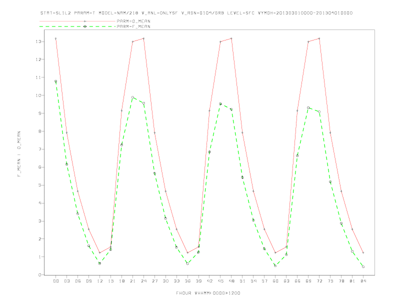396x306 pixels.
Task: Click x-axis tick label 45
Action: tap(220, 281)
